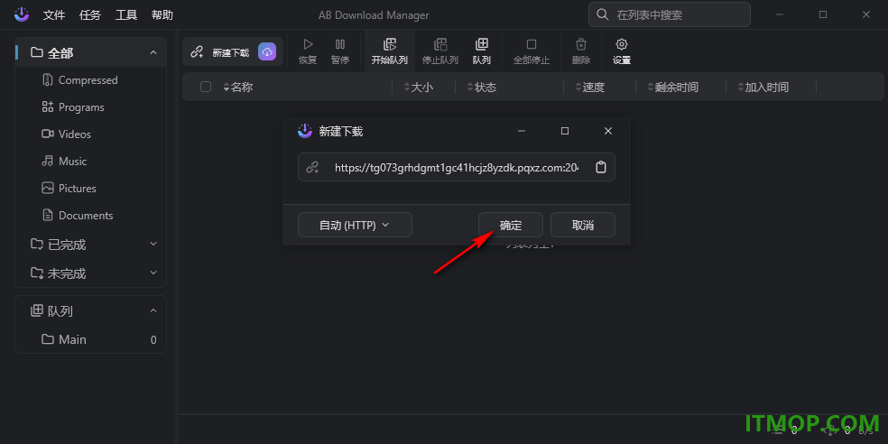This screenshot has width=888, height=444.
Task: Click the AB Download Manager logo icon
Action: [x=22, y=14]
